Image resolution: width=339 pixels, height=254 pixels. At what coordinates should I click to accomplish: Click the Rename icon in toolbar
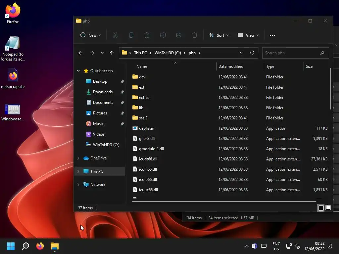point(163,35)
